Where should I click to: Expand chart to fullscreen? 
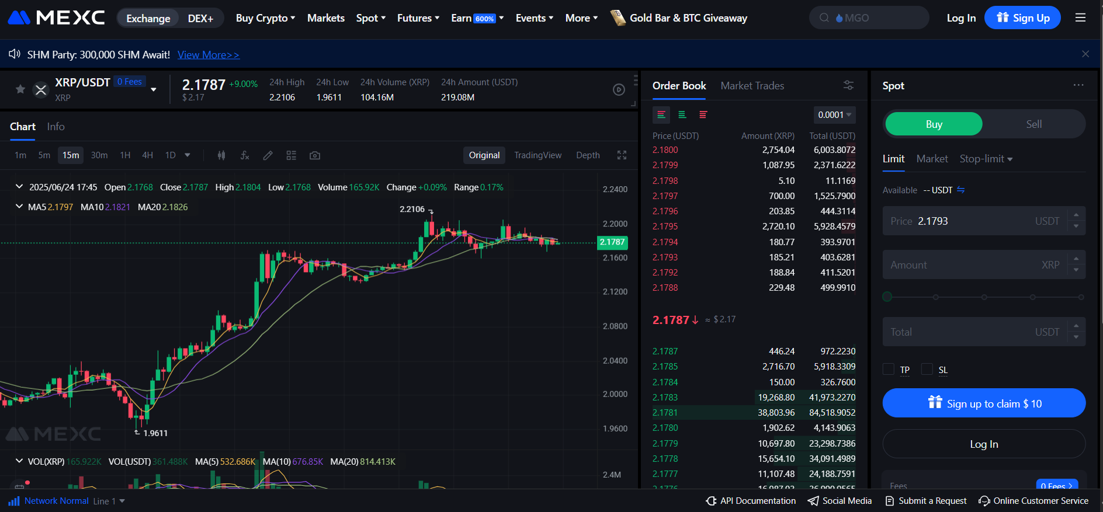coord(622,155)
